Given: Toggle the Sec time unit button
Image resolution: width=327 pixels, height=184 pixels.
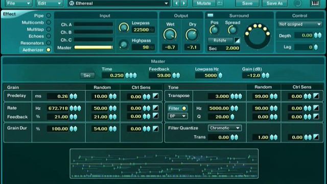Looking at the screenshot, I should 87,75.
